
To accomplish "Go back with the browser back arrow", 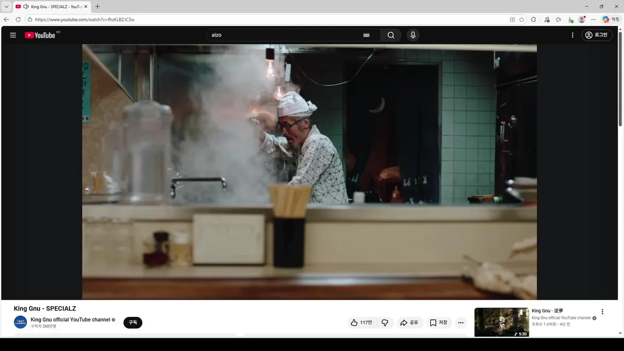I will (x=6, y=19).
